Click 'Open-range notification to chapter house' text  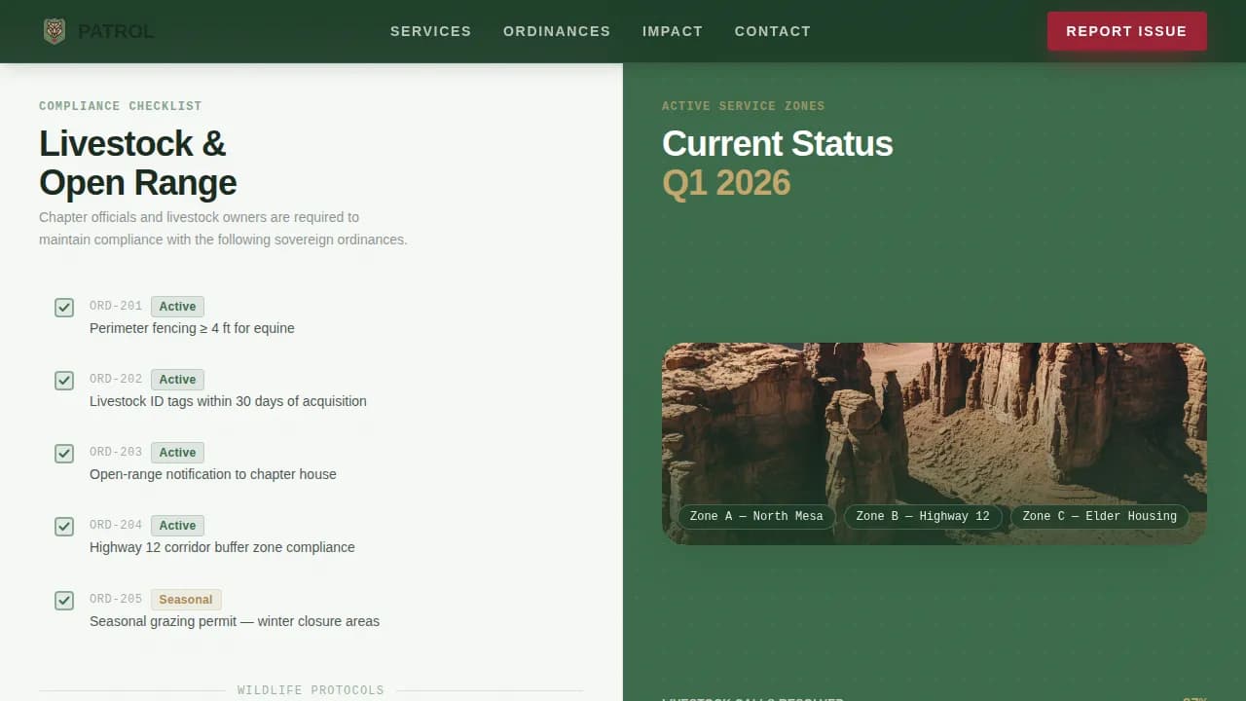(x=213, y=474)
